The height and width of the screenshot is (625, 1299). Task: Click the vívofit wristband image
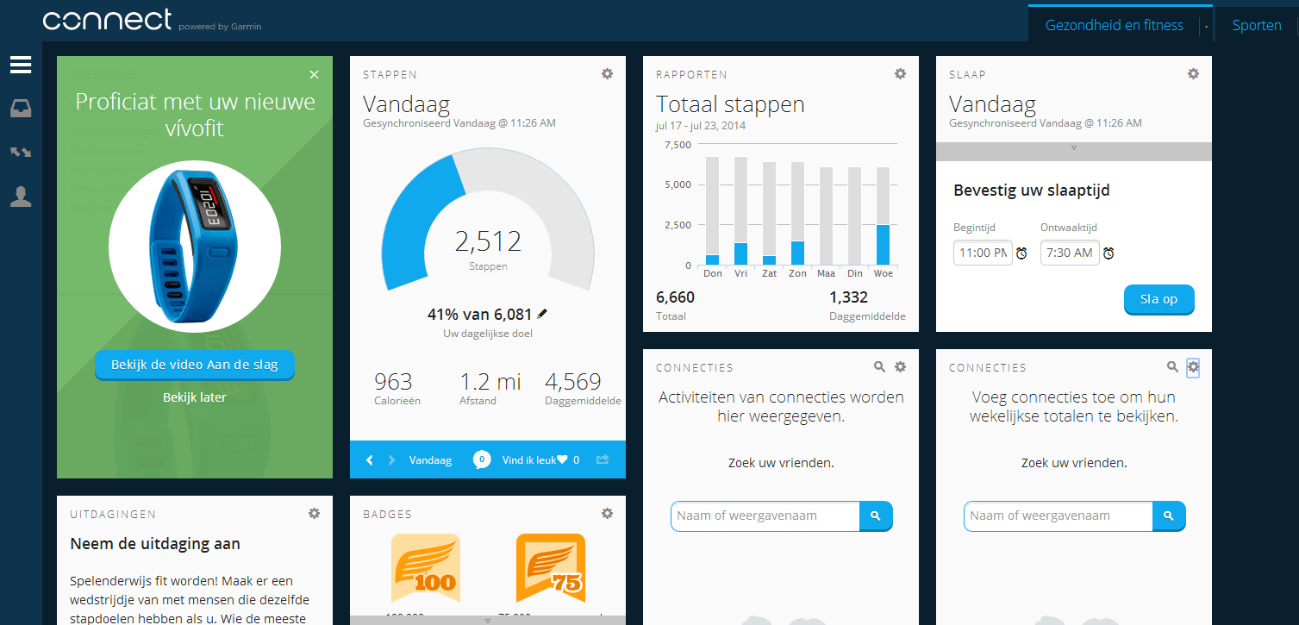click(195, 245)
